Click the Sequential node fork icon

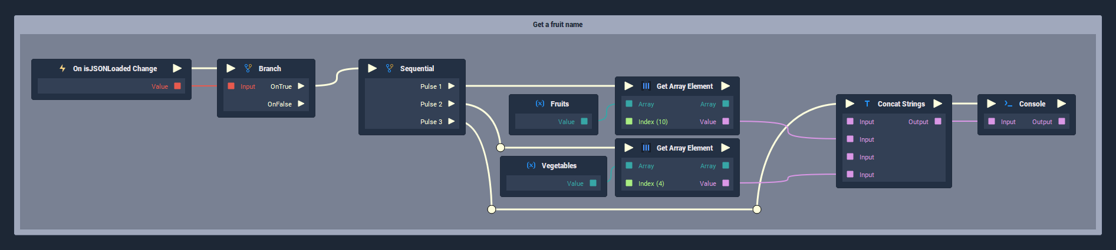[390, 68]
